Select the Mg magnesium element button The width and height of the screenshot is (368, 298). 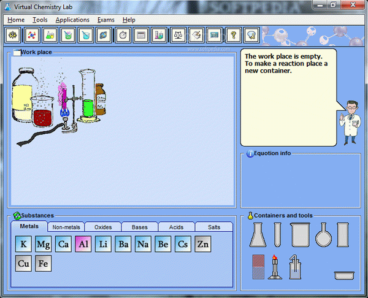point(44,244)
